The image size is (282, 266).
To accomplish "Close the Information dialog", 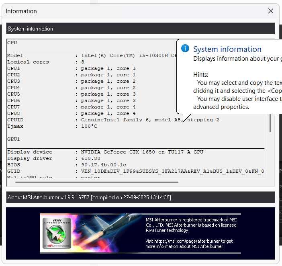I will (270, 11).
